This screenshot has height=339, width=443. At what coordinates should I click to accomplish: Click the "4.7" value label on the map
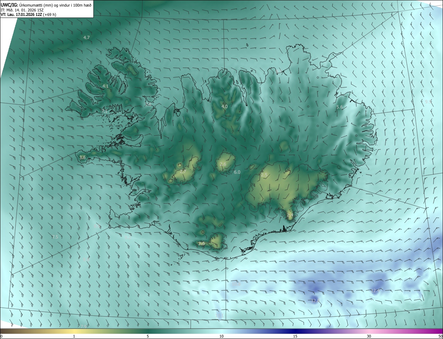click(87, 37)
